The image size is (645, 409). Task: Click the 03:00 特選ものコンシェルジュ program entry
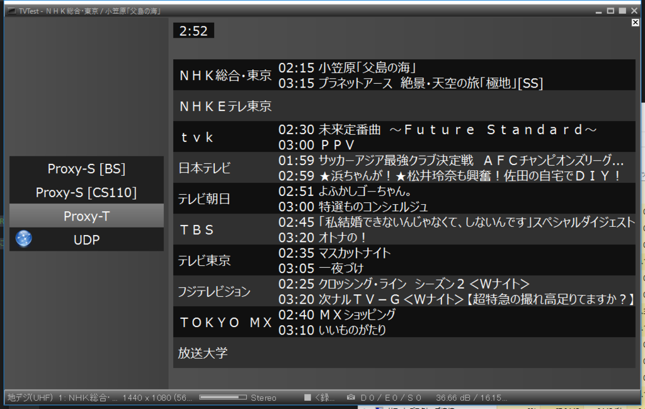pos(353,207)
